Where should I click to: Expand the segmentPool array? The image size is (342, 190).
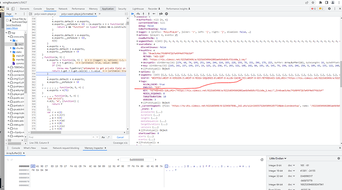[137, 41]
